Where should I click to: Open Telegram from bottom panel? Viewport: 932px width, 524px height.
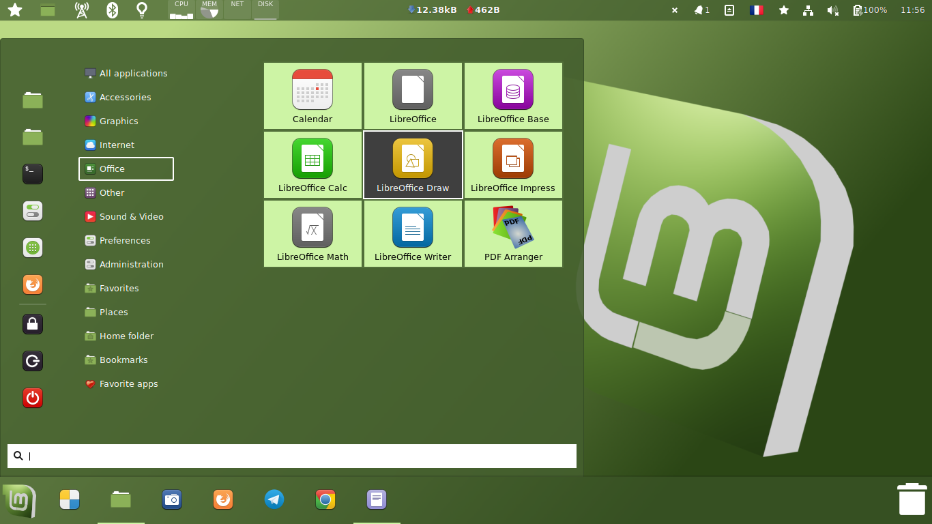pyautogui.click(x=274, y=500)
